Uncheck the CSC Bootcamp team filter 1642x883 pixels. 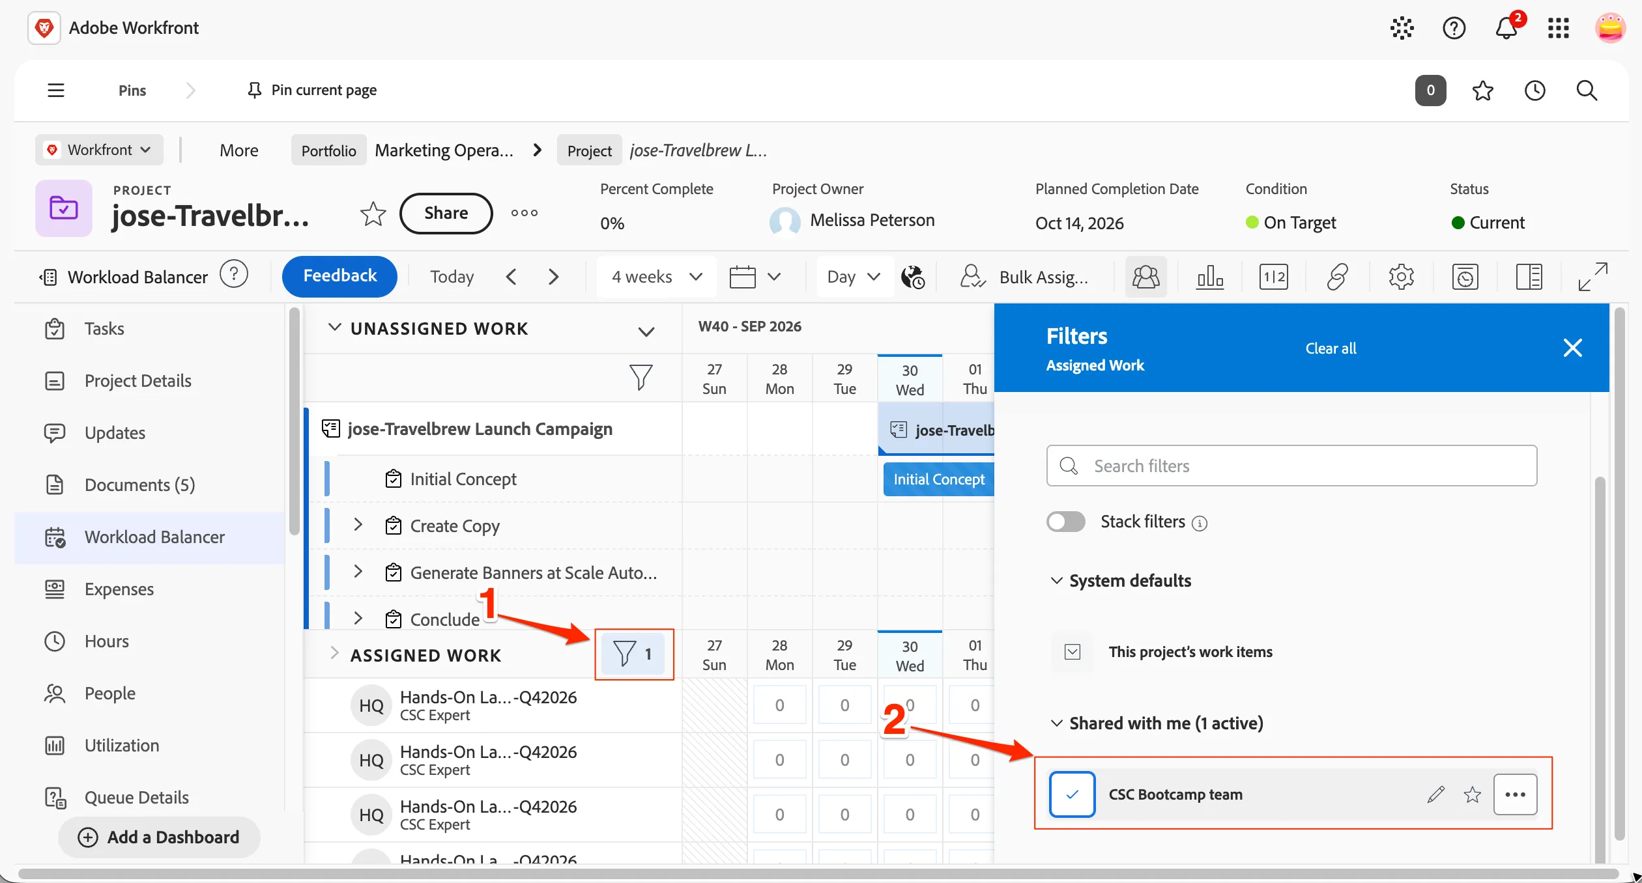pos(1072,794)
